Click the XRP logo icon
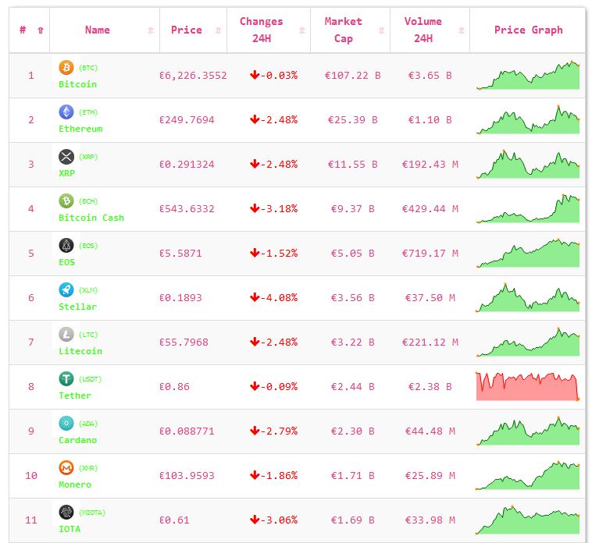This screenshot has width=592, height=543. tap(66, 157)
